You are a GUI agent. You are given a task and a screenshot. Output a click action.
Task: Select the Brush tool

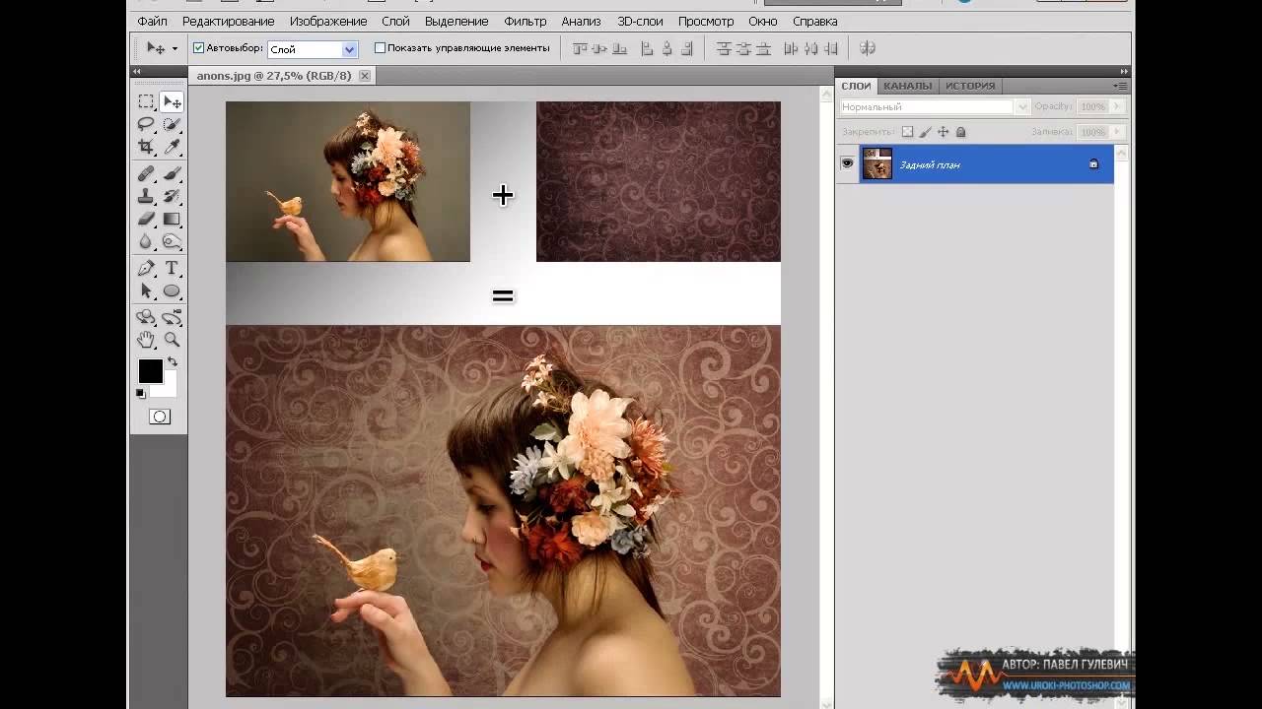(172, 173)
